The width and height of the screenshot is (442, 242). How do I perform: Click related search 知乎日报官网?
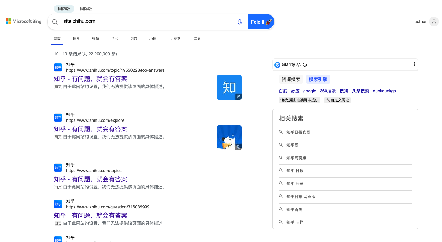(x=298, y=132)
